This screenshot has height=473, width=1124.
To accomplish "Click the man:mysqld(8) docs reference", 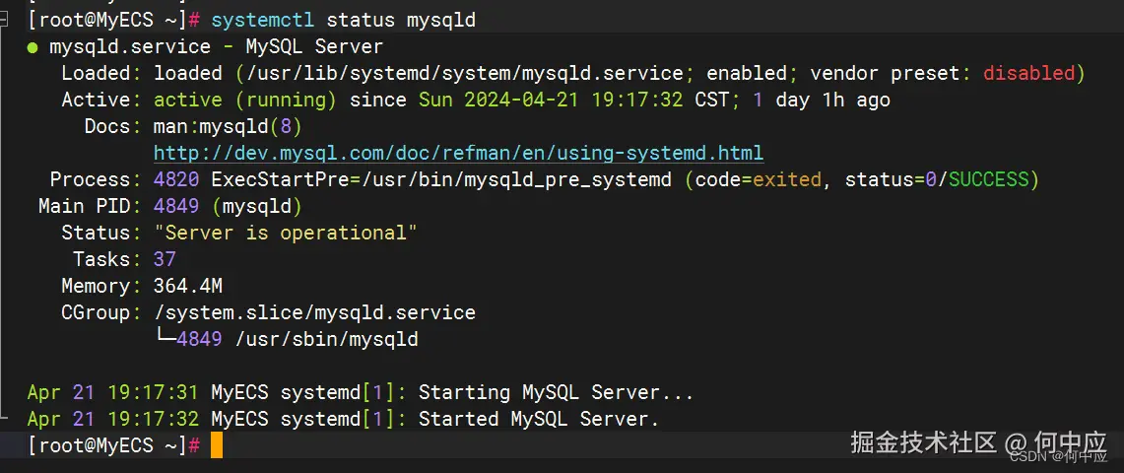I will [228, 126].
